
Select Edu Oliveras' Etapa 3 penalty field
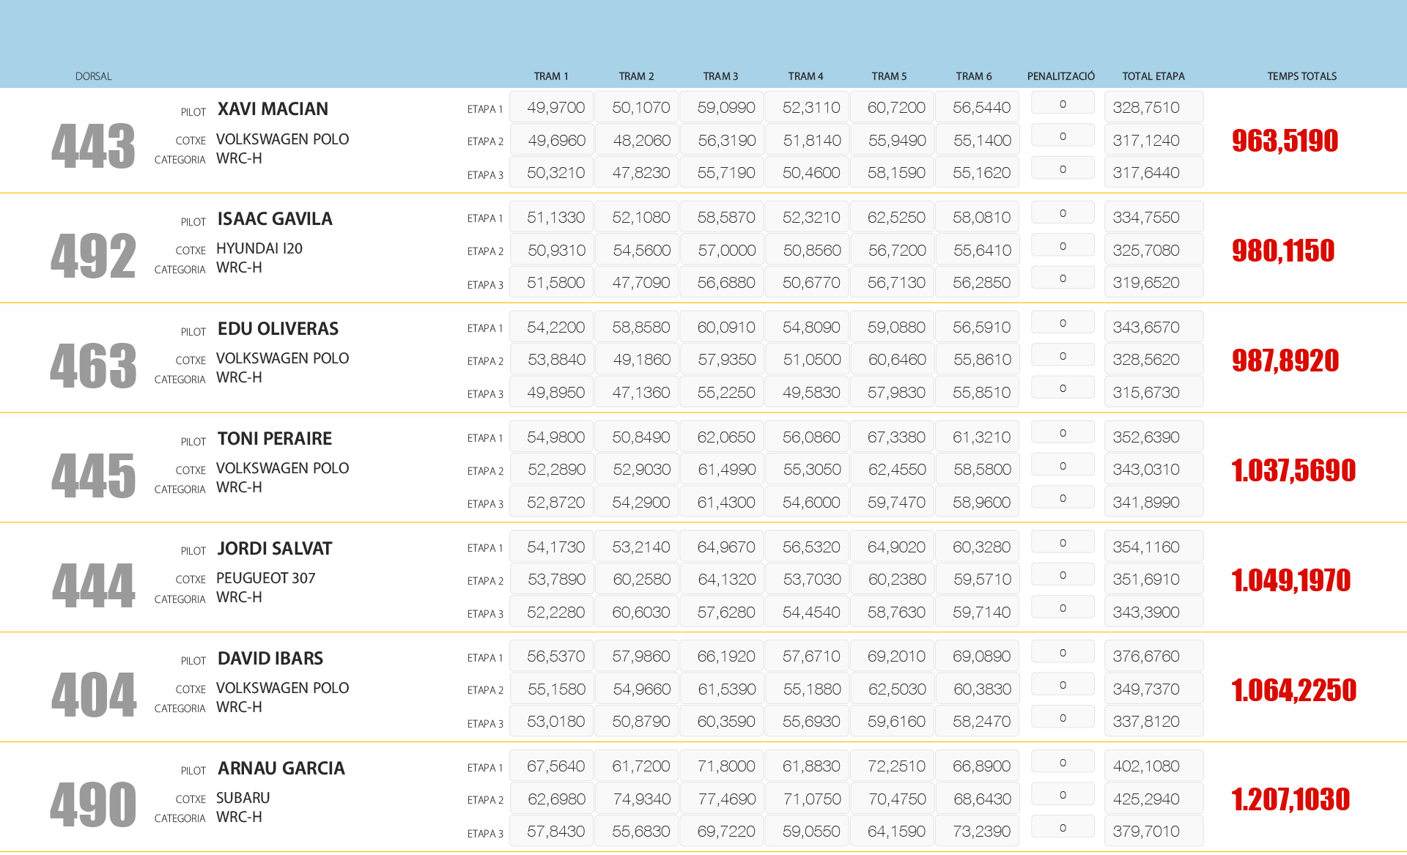[x=1062, y=388]
